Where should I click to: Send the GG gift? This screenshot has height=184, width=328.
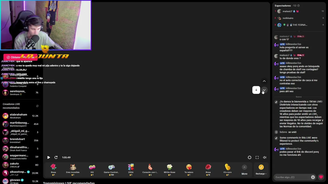(x=92, y=170)
